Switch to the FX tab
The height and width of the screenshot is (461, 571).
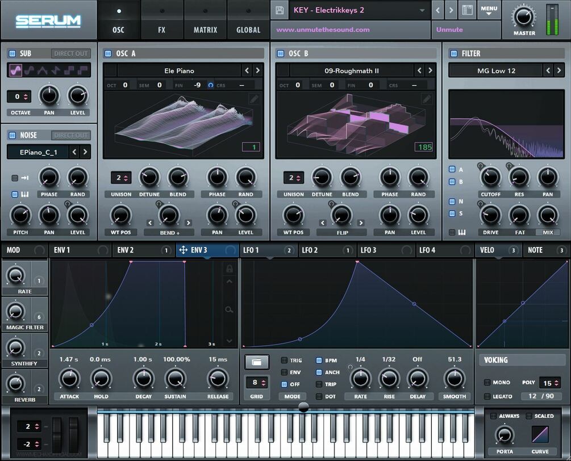click(162, 21)
